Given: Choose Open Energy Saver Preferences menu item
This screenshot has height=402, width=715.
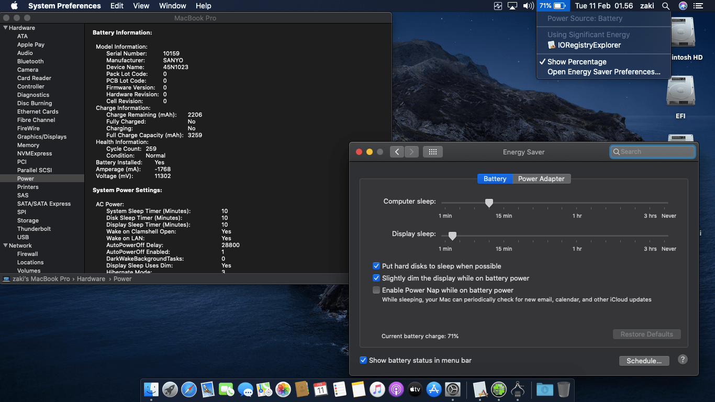Looking at the screenshot, I should click(604, 72).
